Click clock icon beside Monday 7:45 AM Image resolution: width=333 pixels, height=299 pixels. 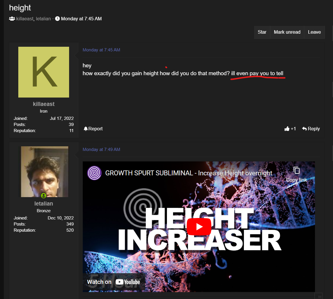[x=57, y=19]
